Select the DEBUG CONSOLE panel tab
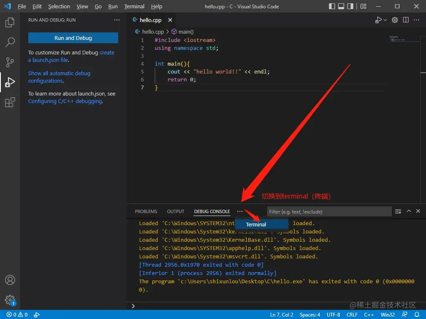 click(212, 211)
